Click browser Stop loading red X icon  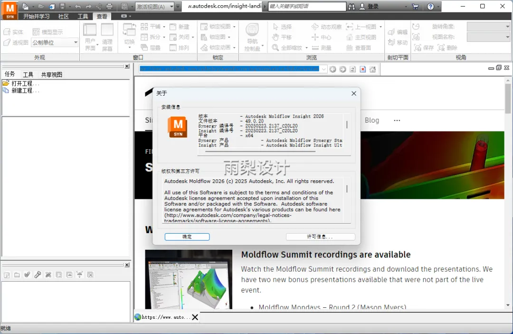coord(363,69)
